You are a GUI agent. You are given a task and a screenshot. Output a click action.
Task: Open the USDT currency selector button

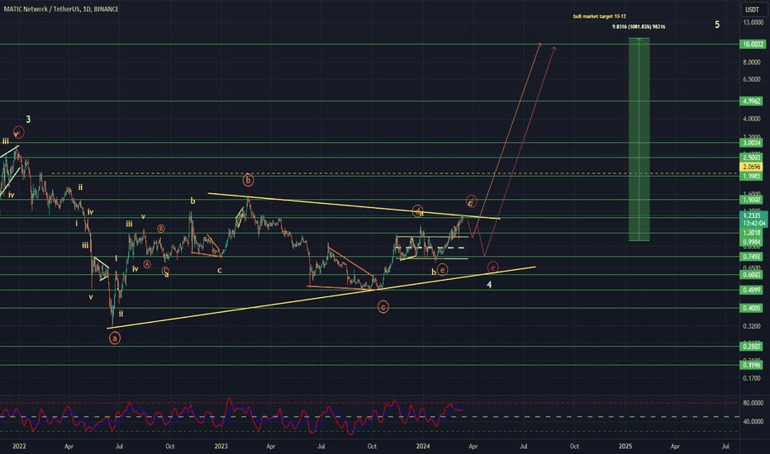click(753, 9)
